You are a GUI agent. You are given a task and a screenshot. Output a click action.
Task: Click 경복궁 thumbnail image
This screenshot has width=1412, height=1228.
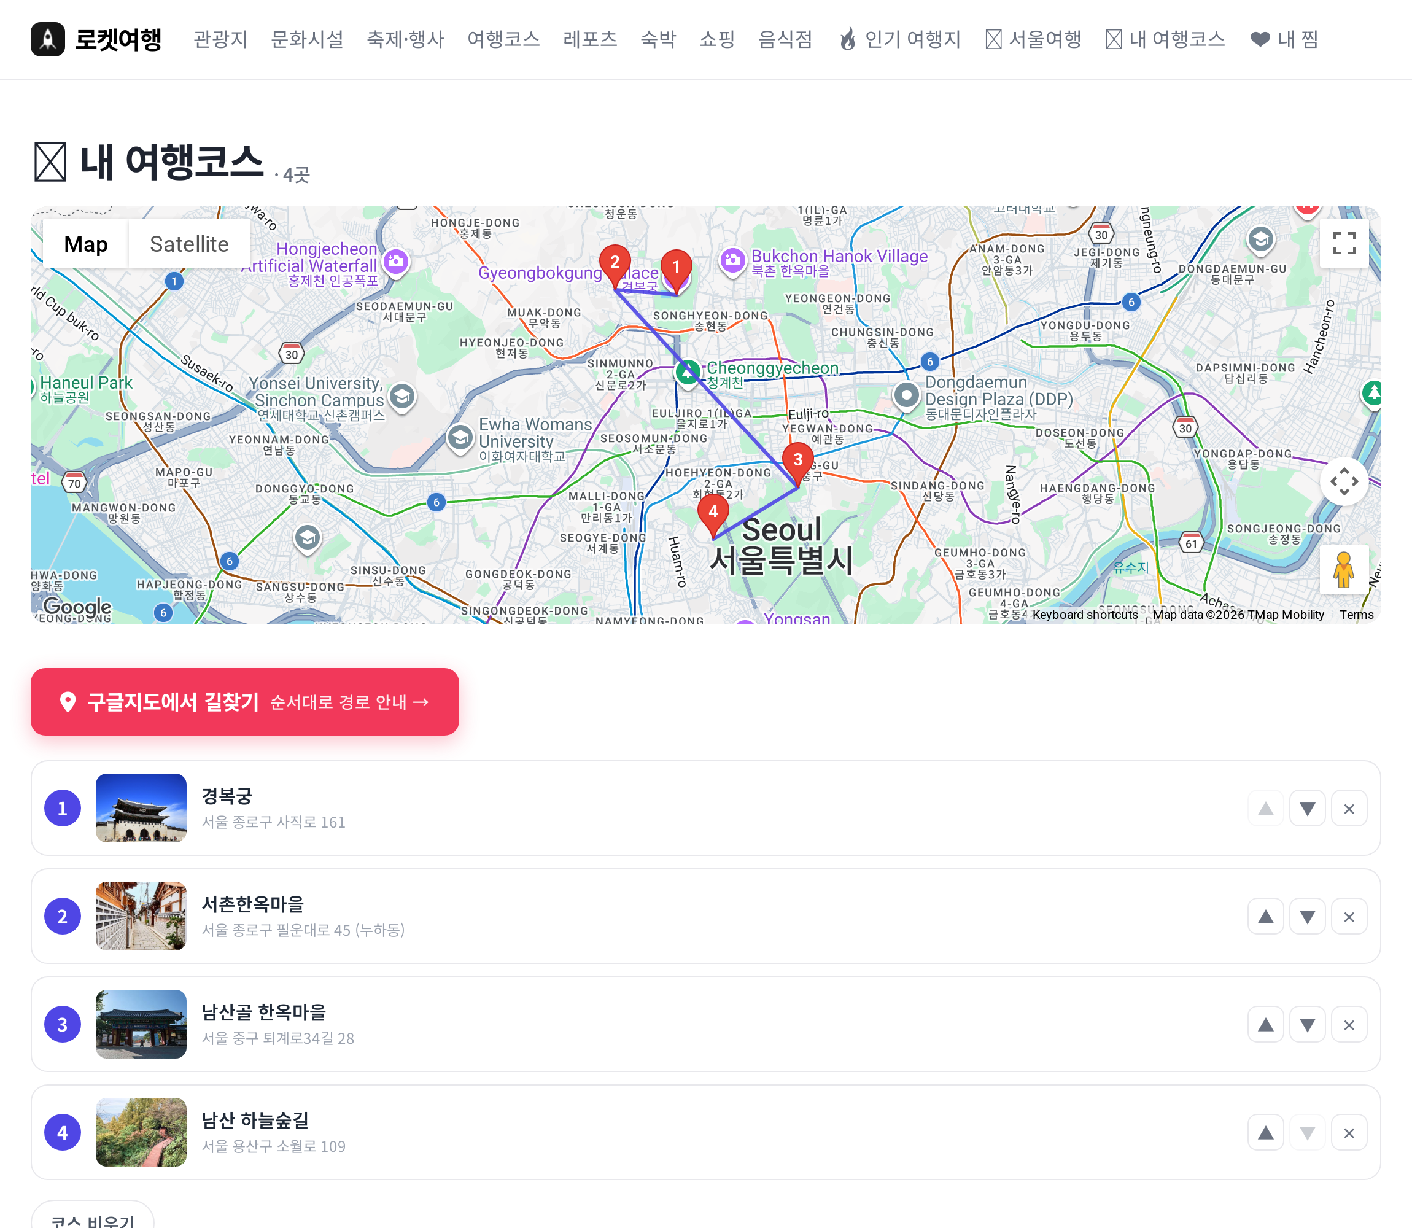141,808
